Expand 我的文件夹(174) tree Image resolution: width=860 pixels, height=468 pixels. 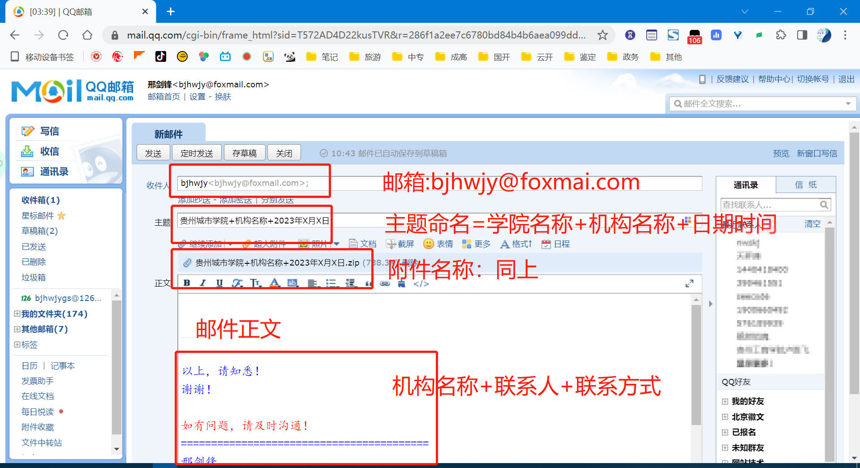[17, 313]
